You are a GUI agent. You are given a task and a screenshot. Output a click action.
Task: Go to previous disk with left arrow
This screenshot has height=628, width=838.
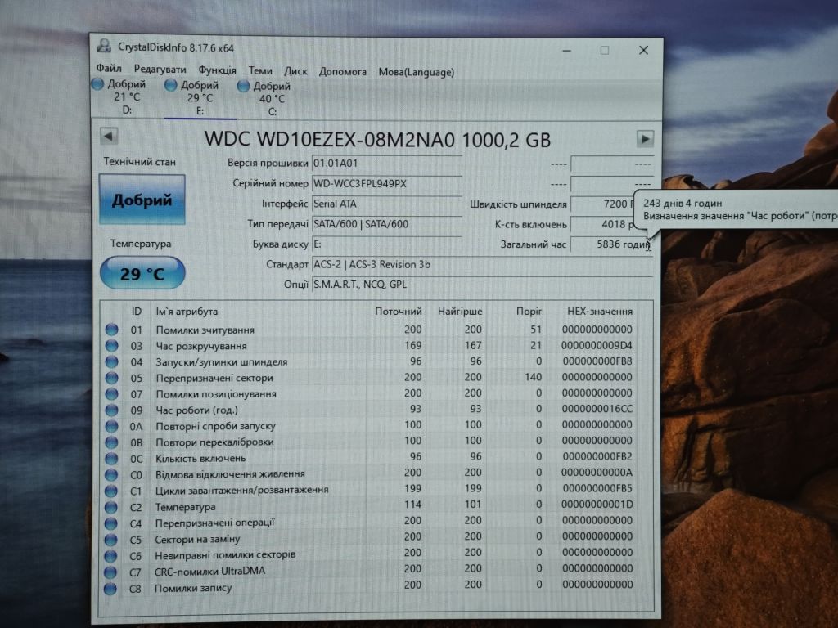[109, 137]
